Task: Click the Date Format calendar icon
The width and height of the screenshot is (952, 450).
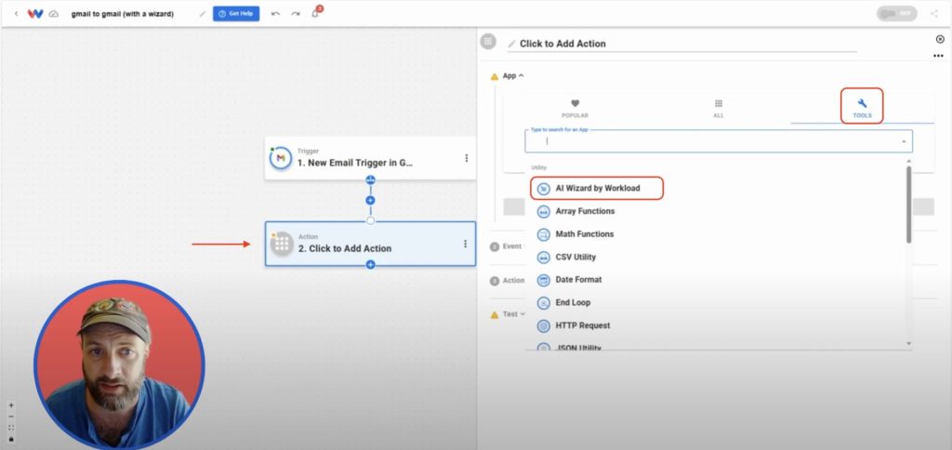Action: (x=543, y=280)
